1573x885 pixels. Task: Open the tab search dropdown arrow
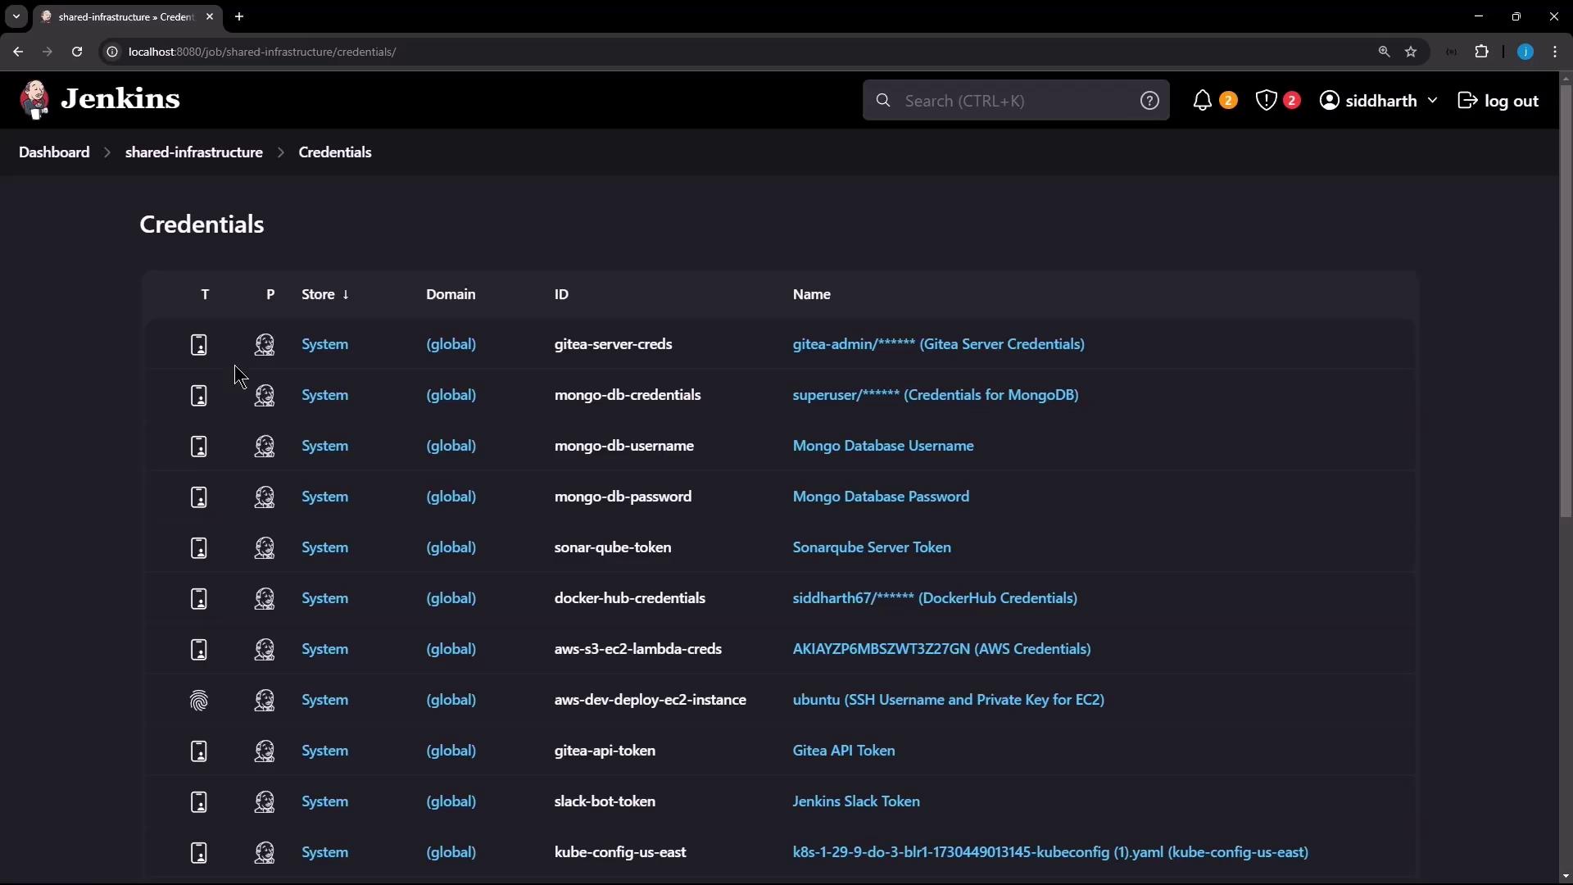point(16,16)
